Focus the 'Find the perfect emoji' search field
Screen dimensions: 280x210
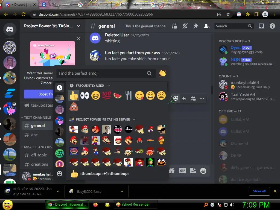tap(106, 73)
